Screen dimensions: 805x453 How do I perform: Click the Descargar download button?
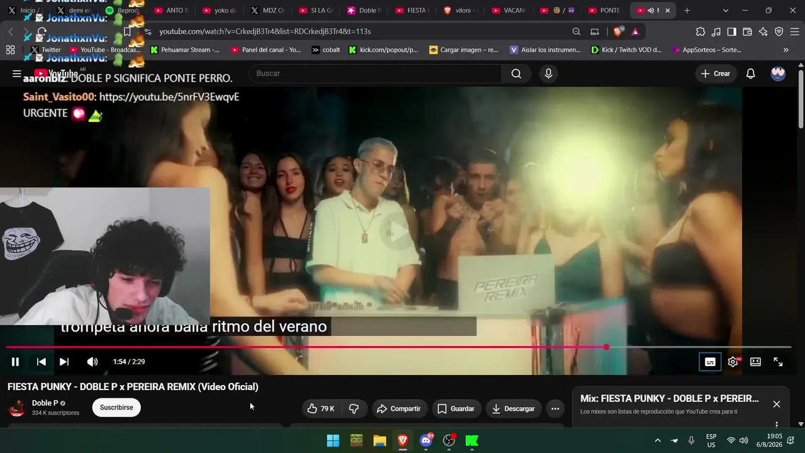click(513, 409)
